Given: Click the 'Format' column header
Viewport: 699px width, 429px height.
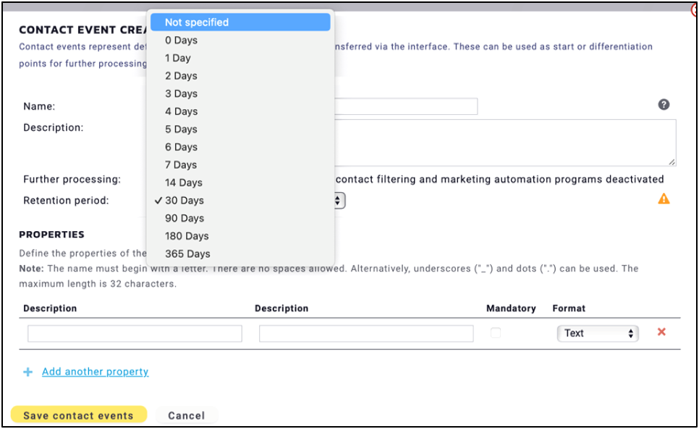Looking at the screenshot, I should tap(569, 308).
